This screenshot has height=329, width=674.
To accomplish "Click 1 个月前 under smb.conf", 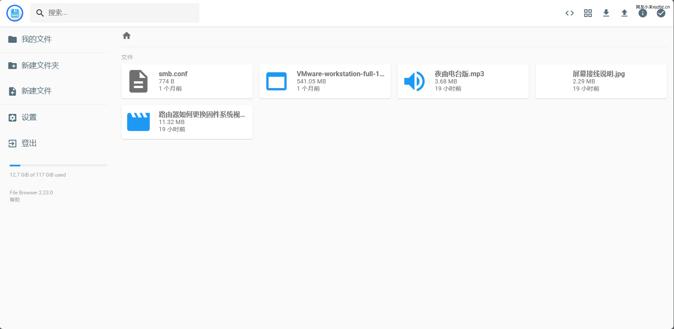I will tap(170, 88).
